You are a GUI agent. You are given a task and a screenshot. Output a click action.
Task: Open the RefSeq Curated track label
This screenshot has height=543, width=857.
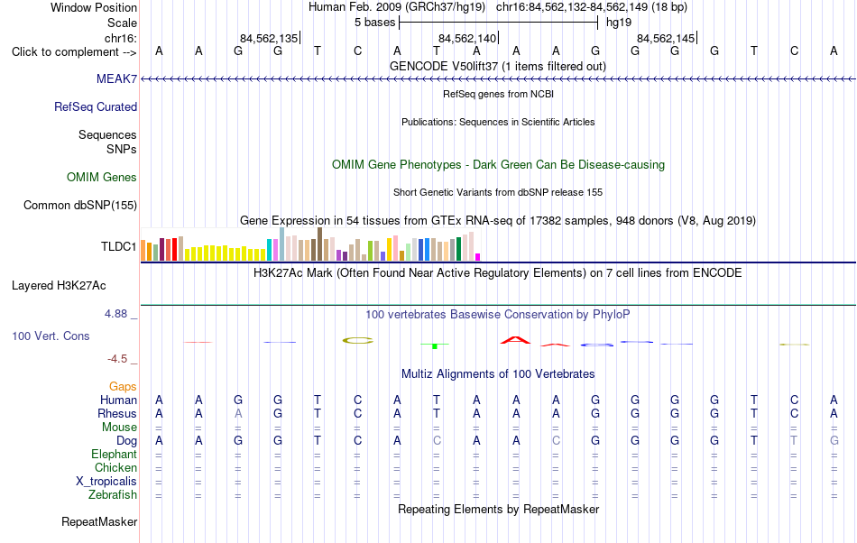(x=95, y=106)
